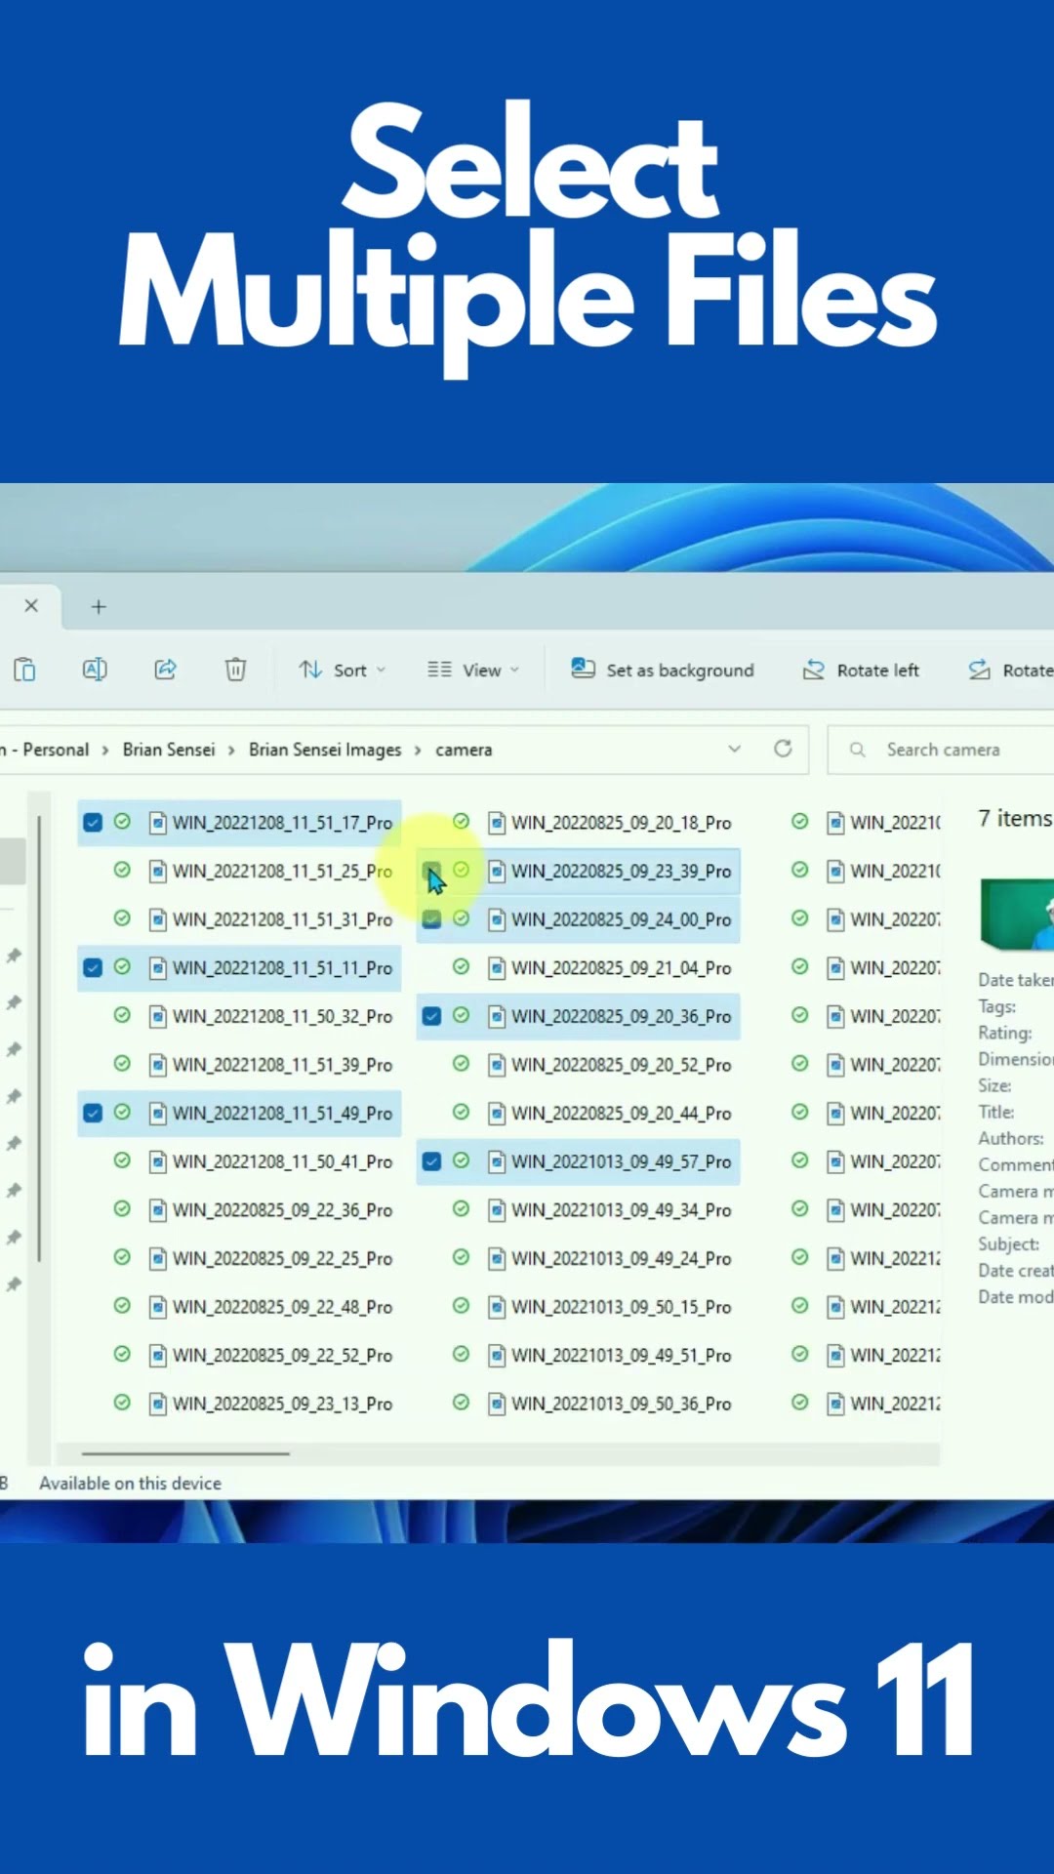Click image file icon of WIN_20221208_11_51_17_Pro
The image size is (1054, 1874).
tap(157, 823)
